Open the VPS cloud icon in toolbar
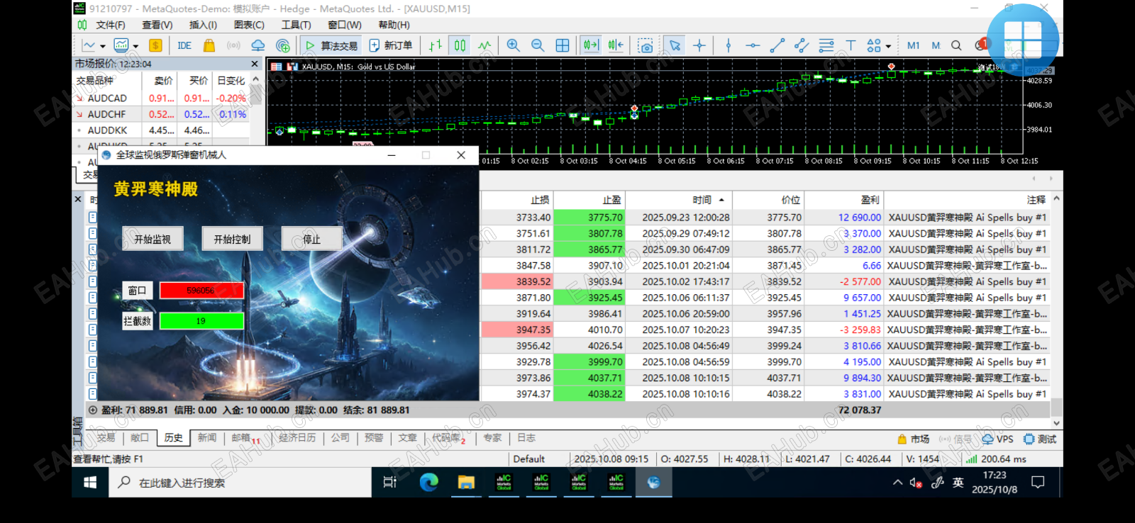 click(x=258, y=45)
